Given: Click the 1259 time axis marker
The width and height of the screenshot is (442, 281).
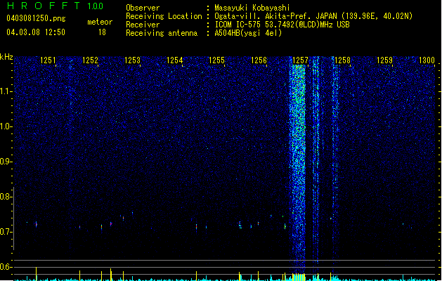Looking at the screenshot, I should pos(384,60).
